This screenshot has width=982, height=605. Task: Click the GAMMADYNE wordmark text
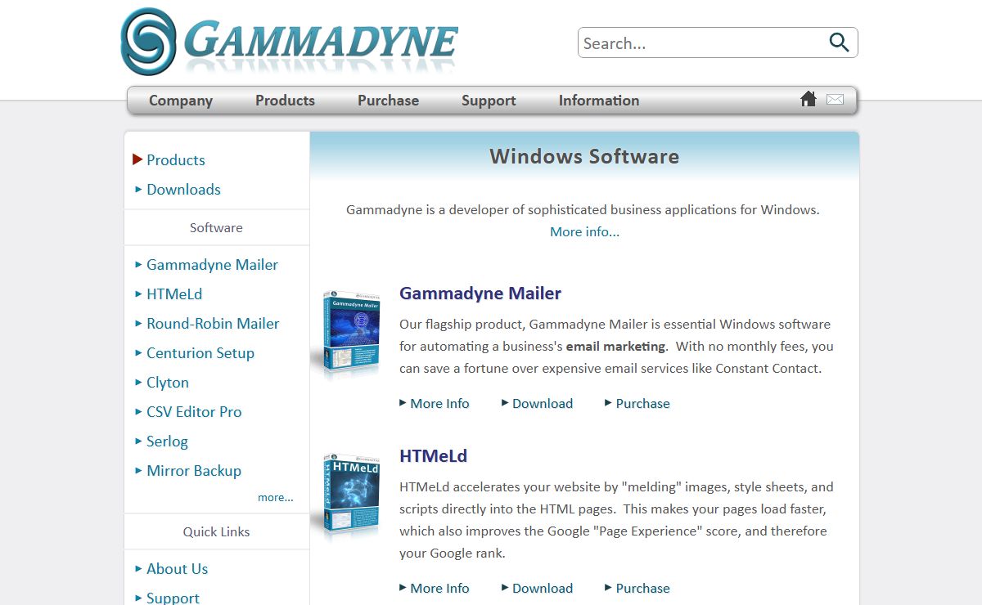(321, 41)
